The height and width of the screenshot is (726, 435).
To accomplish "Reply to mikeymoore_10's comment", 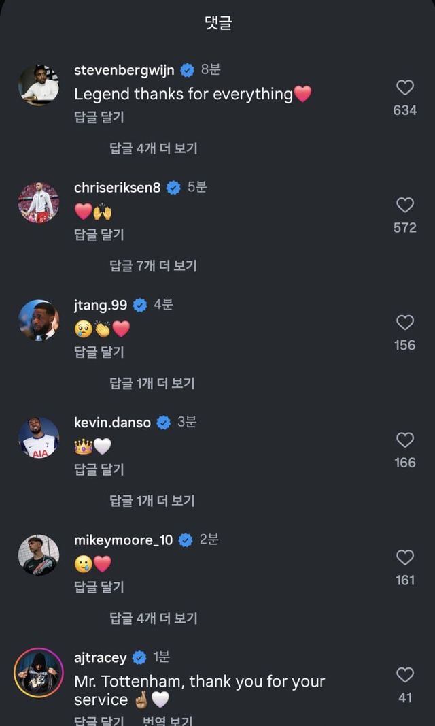I will [x=99, y=587].
